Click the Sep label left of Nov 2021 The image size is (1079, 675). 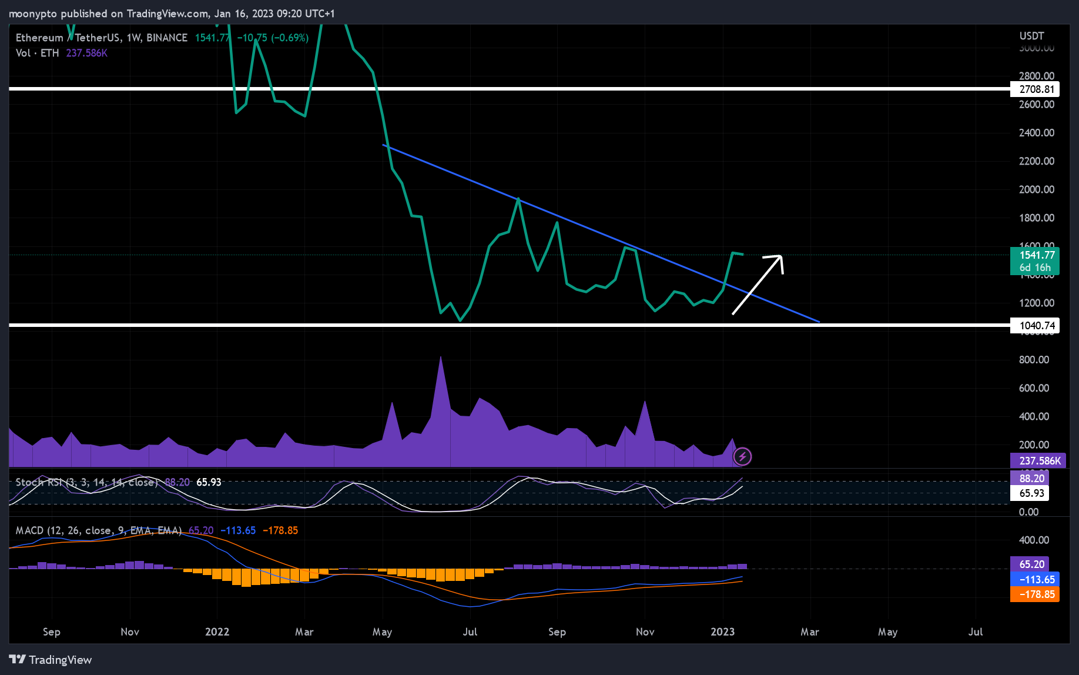click(52, 631)
